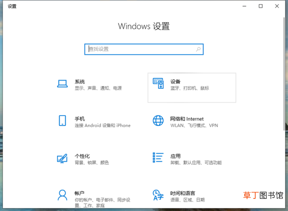Click the magnifier search icon
The image size is (288, 211).
click(198, 49)
